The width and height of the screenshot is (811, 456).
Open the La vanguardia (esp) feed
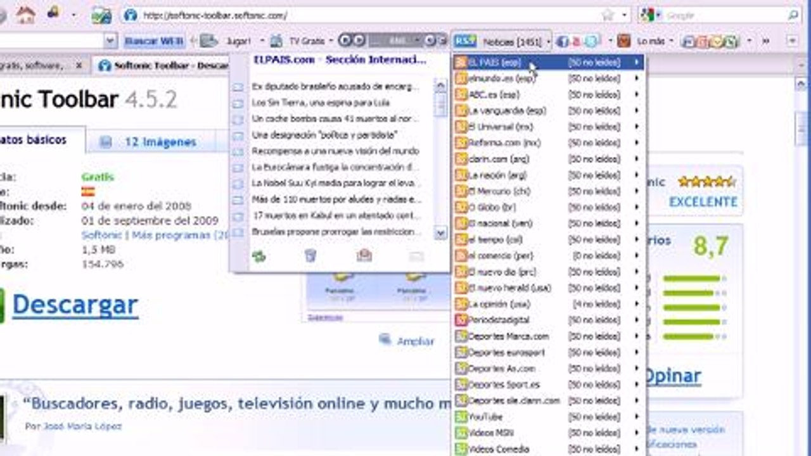[x=549, y=111]
